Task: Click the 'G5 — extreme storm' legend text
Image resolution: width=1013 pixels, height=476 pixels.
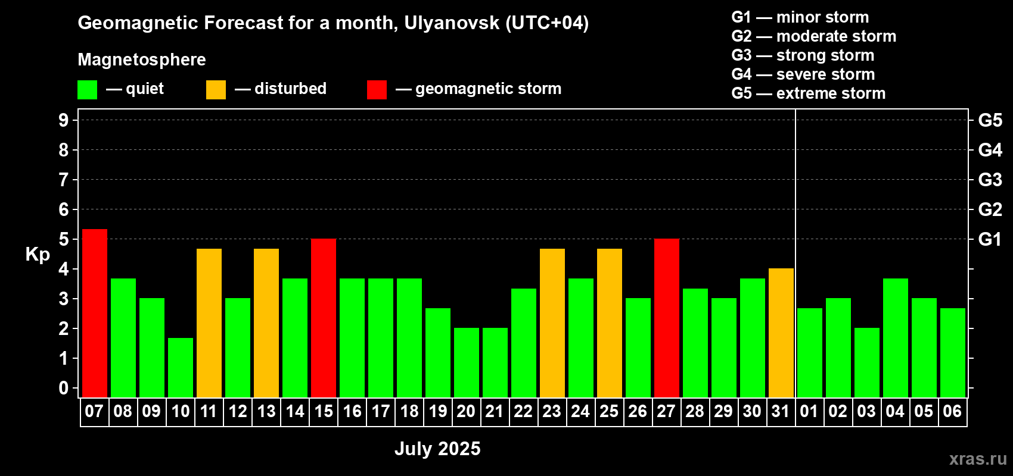Action: (809, 93)
